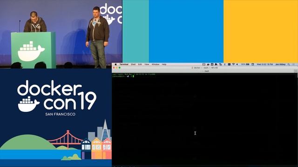
Task: Open Spotlight search magnifier icon
Action: point(289,64)
